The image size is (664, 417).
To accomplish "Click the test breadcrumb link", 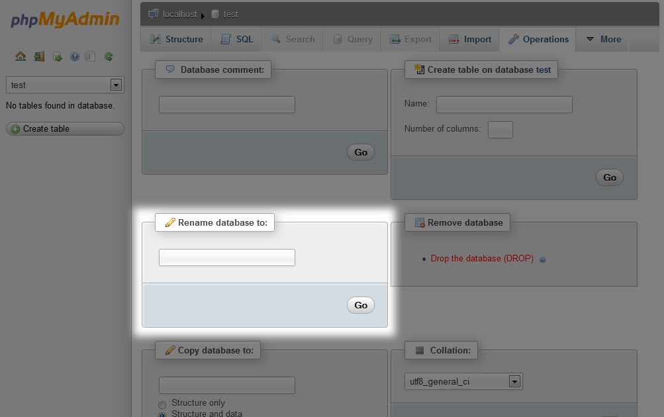I will (x=231, y=15).
